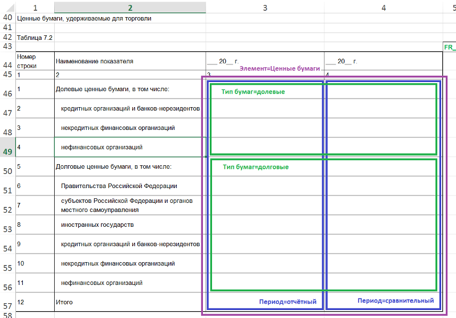Image resolution: width=456 pixels, height=318 pixels.
Task: Select row header 41
Action: [x=7, y=27]
